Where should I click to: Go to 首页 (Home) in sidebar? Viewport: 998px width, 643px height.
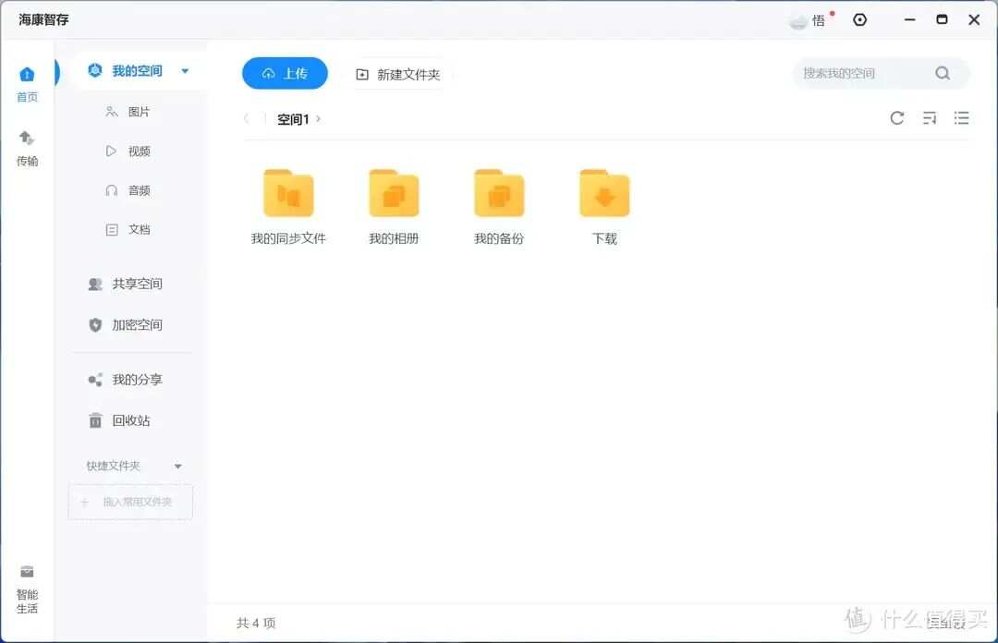point(27,81)
